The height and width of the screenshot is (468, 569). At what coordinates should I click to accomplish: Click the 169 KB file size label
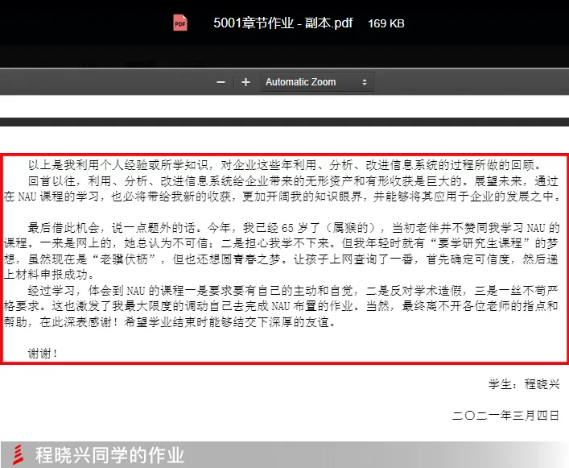click(x=386, y=23)
